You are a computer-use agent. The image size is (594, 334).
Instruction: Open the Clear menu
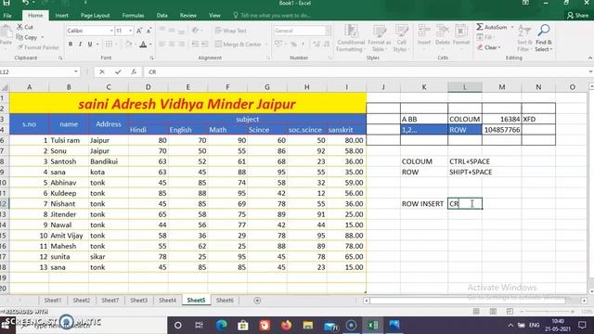pyautogui.click(x=489, y=47)
